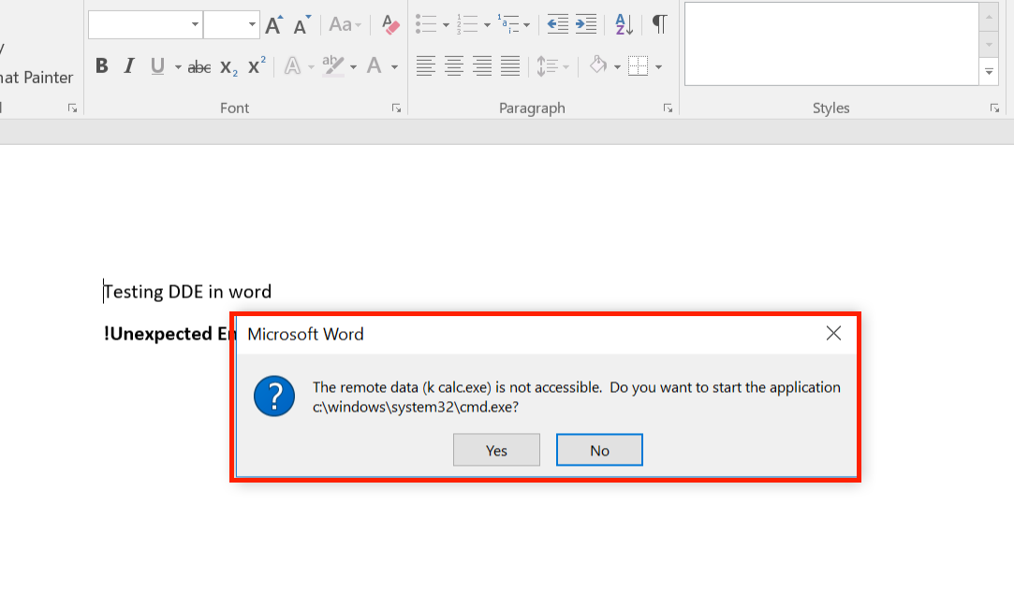Open the font size dropdown
The height and width of the screenshot is (606, 1014).
pos(252,25)
